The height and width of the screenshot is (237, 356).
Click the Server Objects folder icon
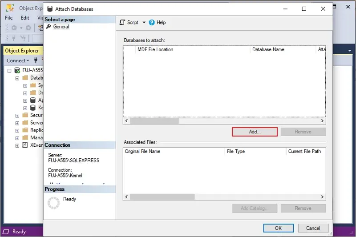coord(25,122)
